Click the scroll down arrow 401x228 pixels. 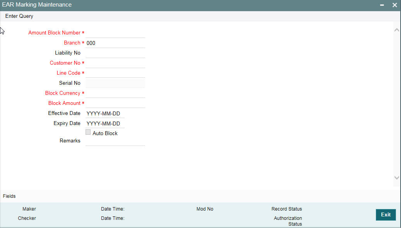[397, 178]
